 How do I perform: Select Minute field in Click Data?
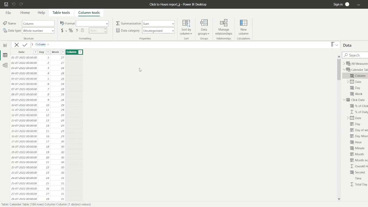coord(360,148)
